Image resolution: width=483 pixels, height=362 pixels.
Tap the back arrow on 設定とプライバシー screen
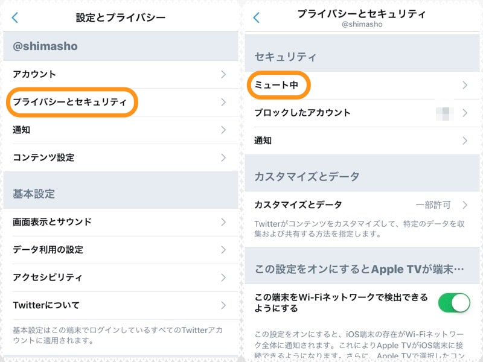13,17
